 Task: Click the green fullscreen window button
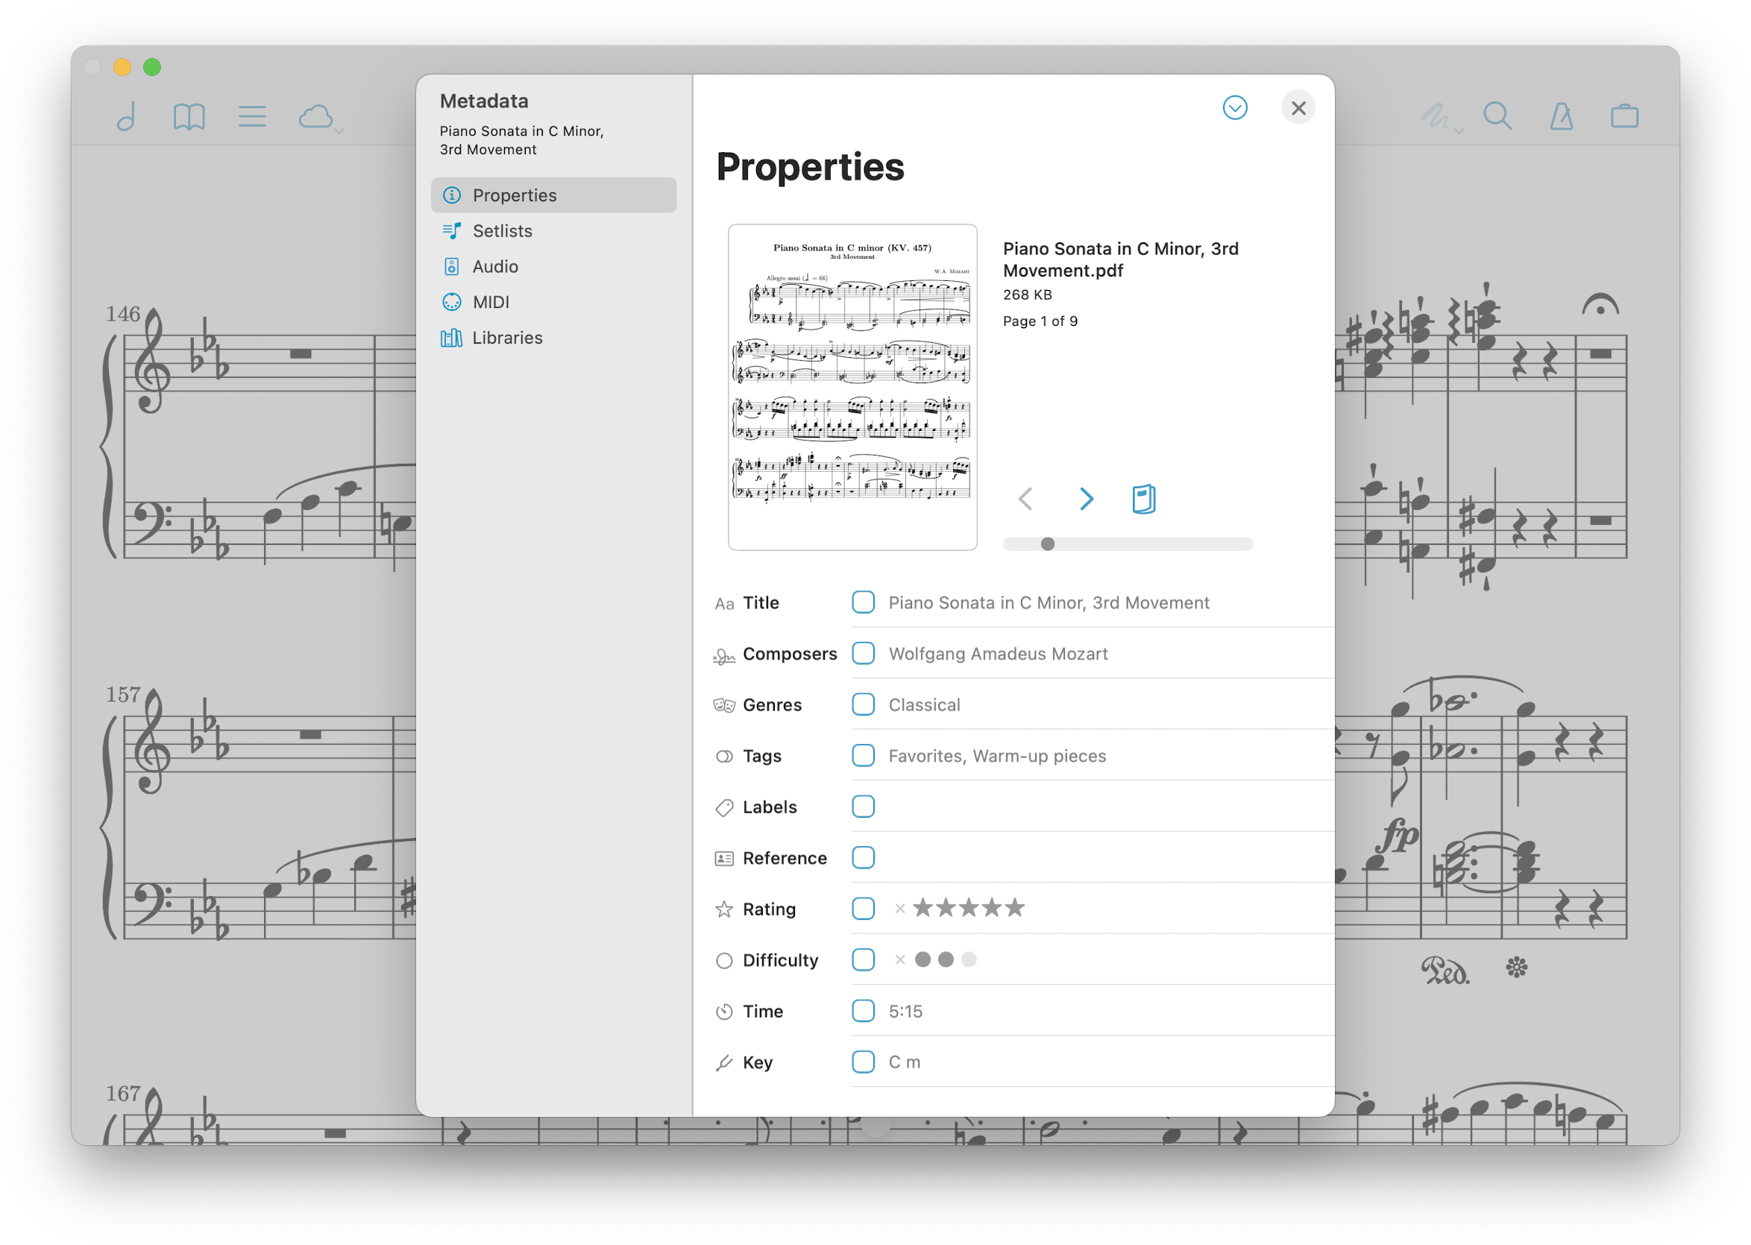pos(153,67)
